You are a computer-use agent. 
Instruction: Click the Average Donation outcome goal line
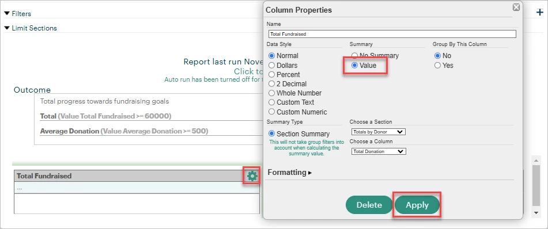124,131
